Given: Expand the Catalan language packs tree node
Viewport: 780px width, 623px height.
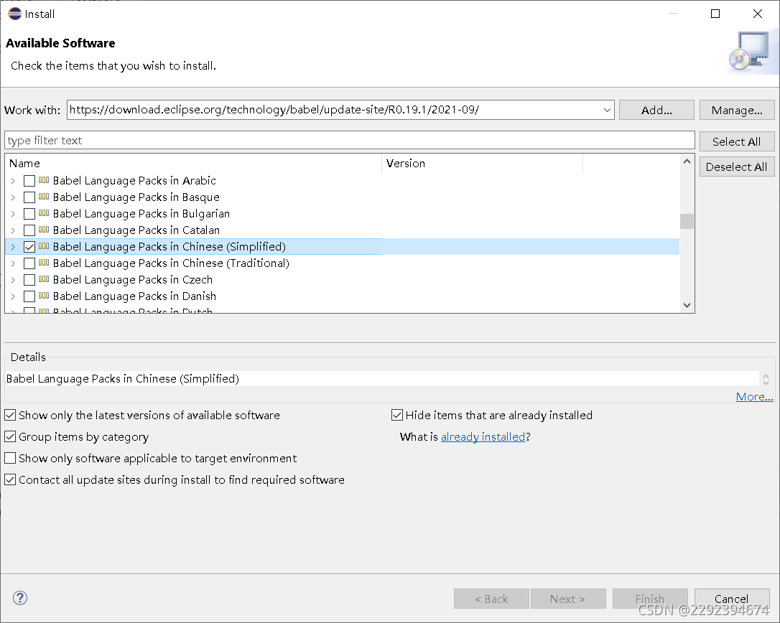Looking at the screenshot, I should (13, 230).
